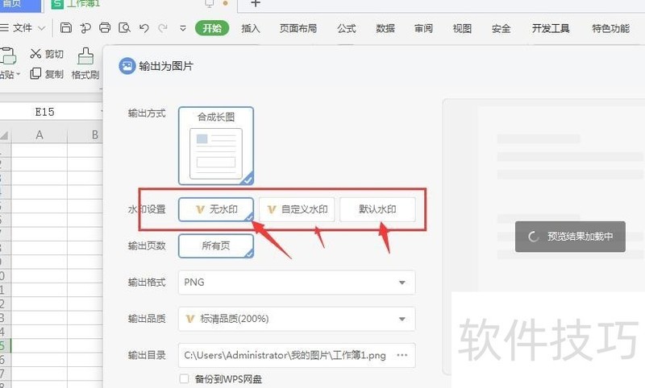The height and width of the screenshot is (388, 645).
Task: Open the 页面布局 ribbon tab
Action: tap(298, 28)
